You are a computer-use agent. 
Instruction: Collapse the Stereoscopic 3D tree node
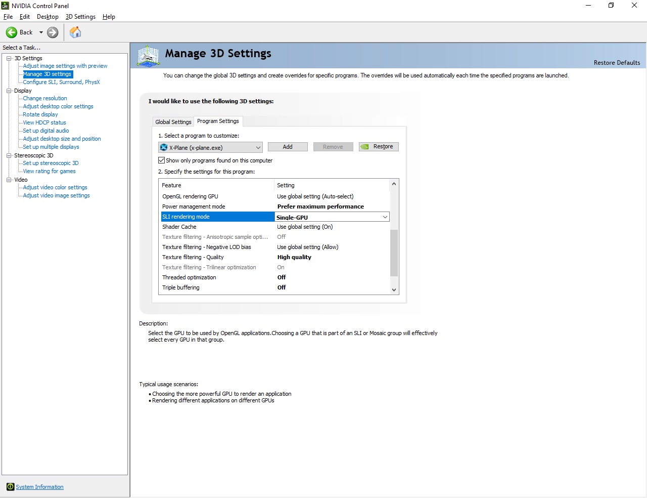(9, 155)
